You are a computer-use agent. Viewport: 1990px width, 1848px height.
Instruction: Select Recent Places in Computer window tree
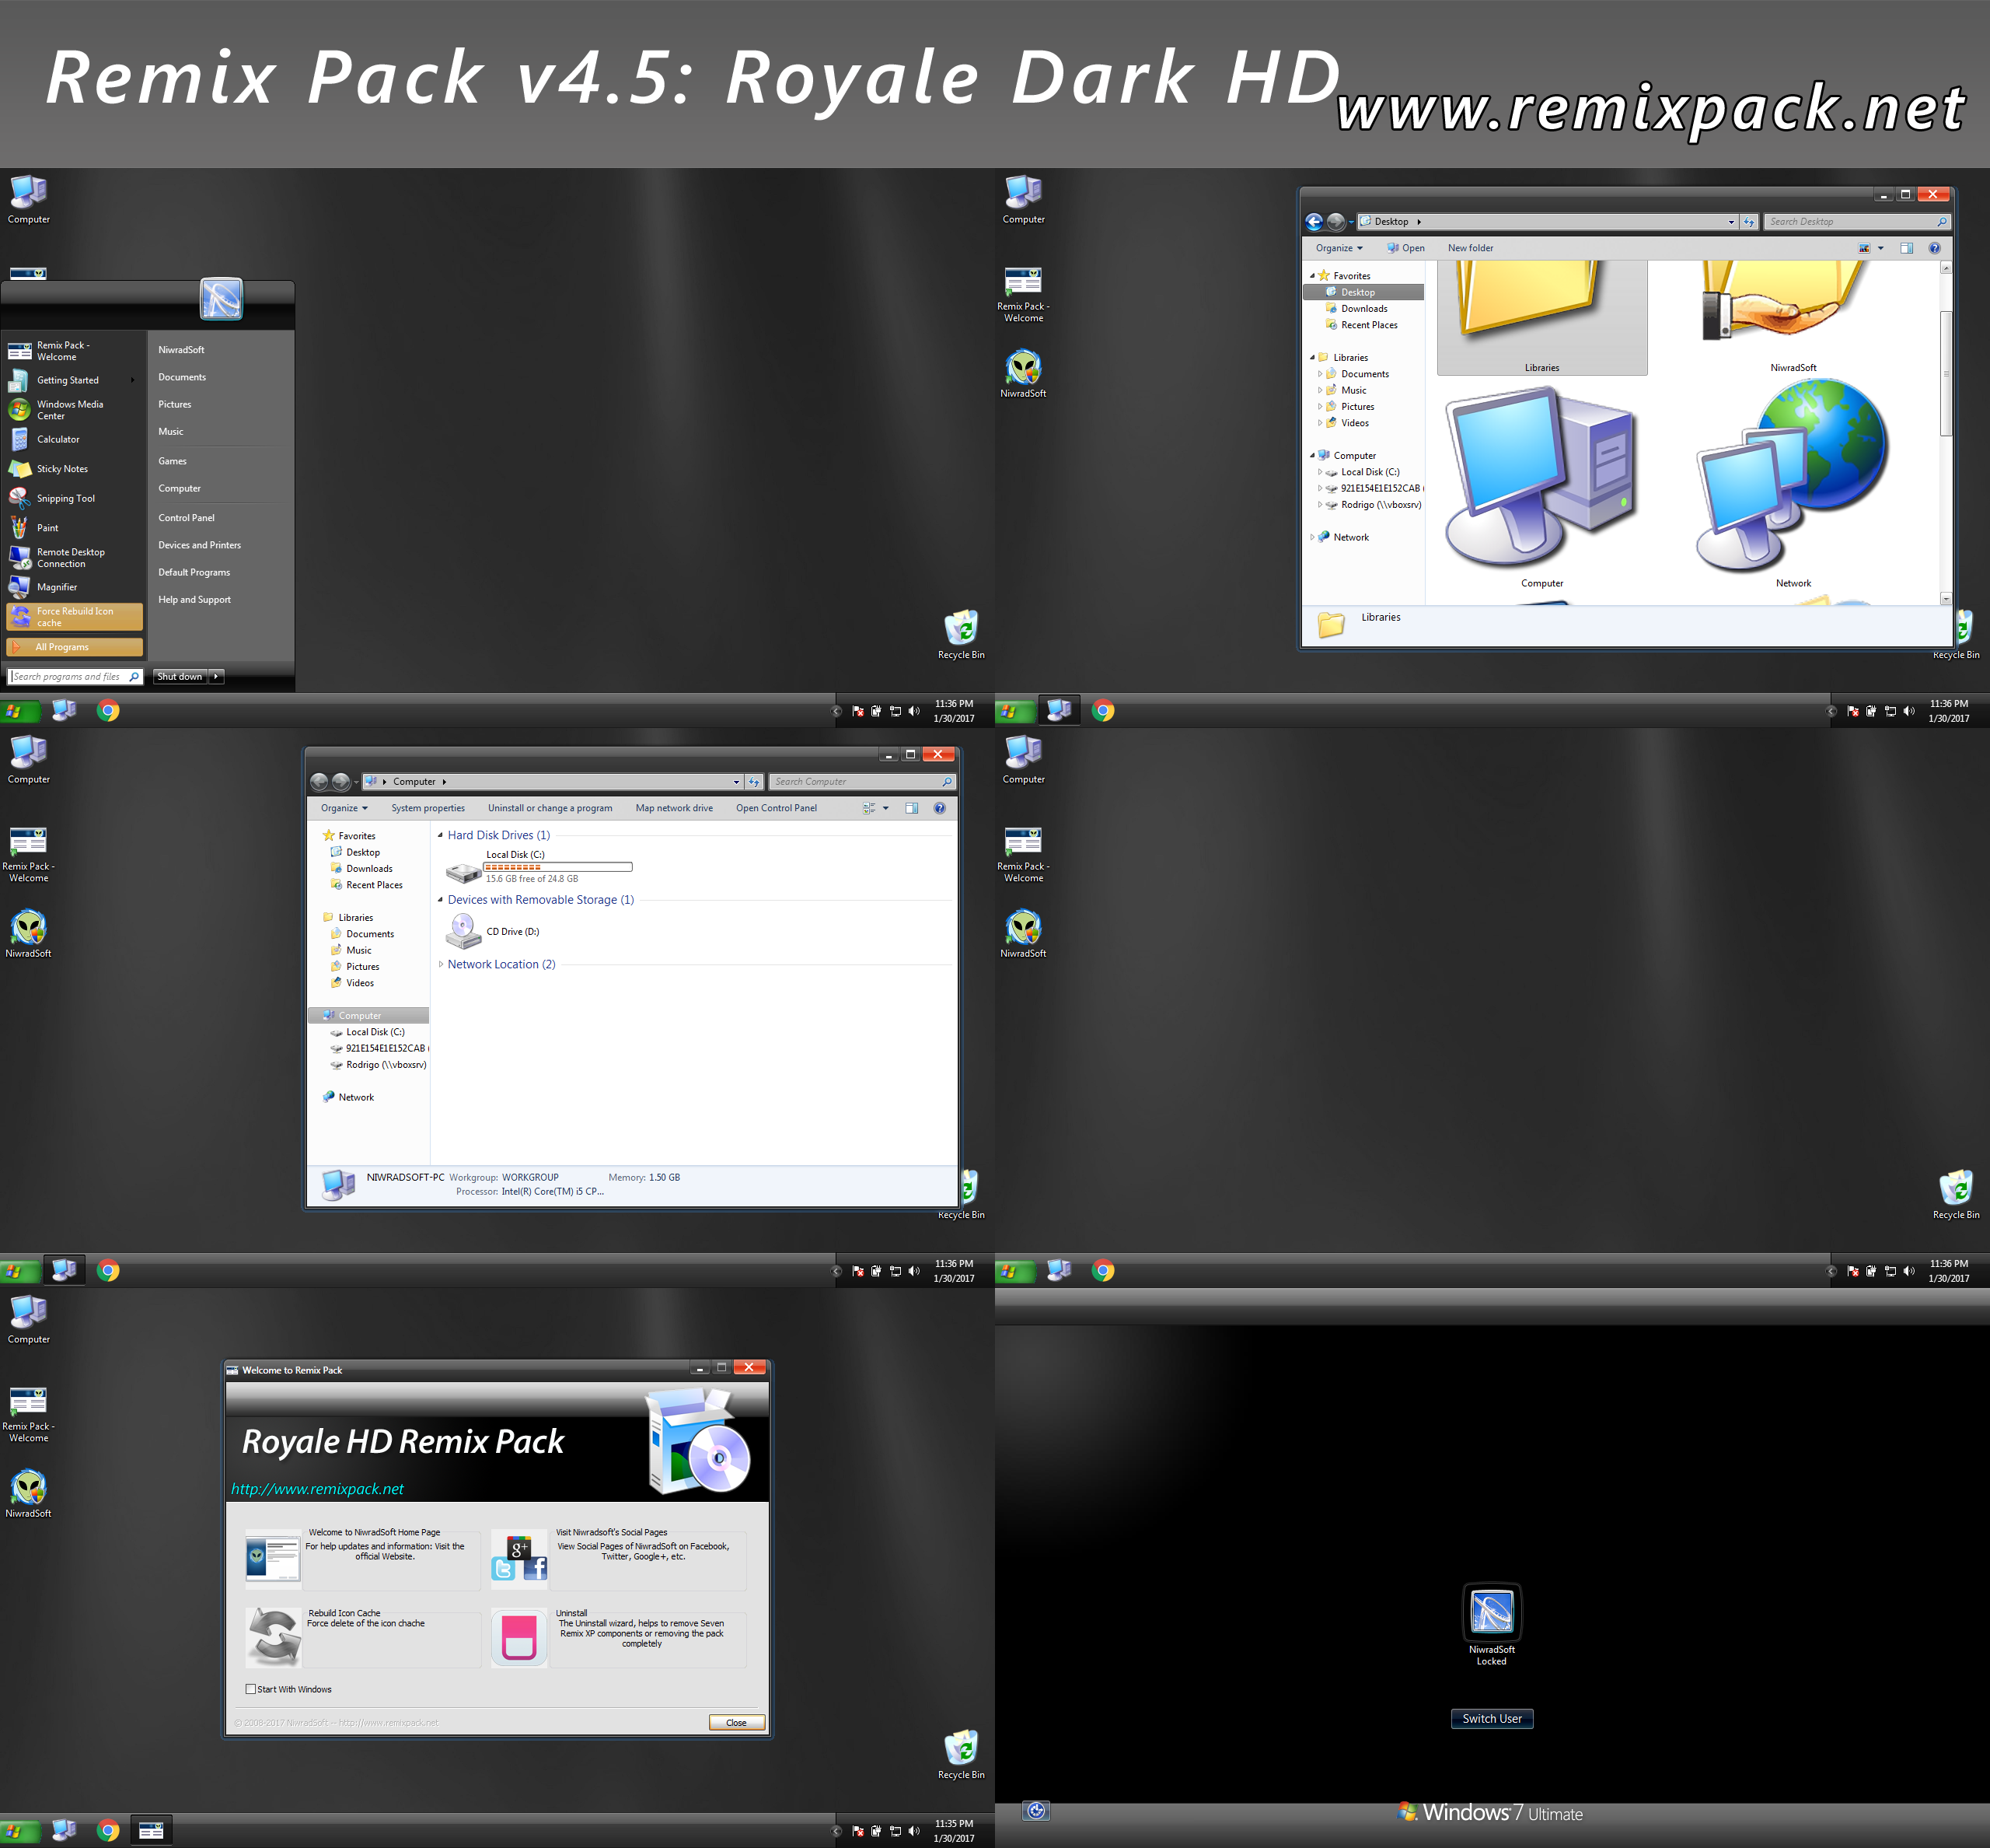(374, 885)
